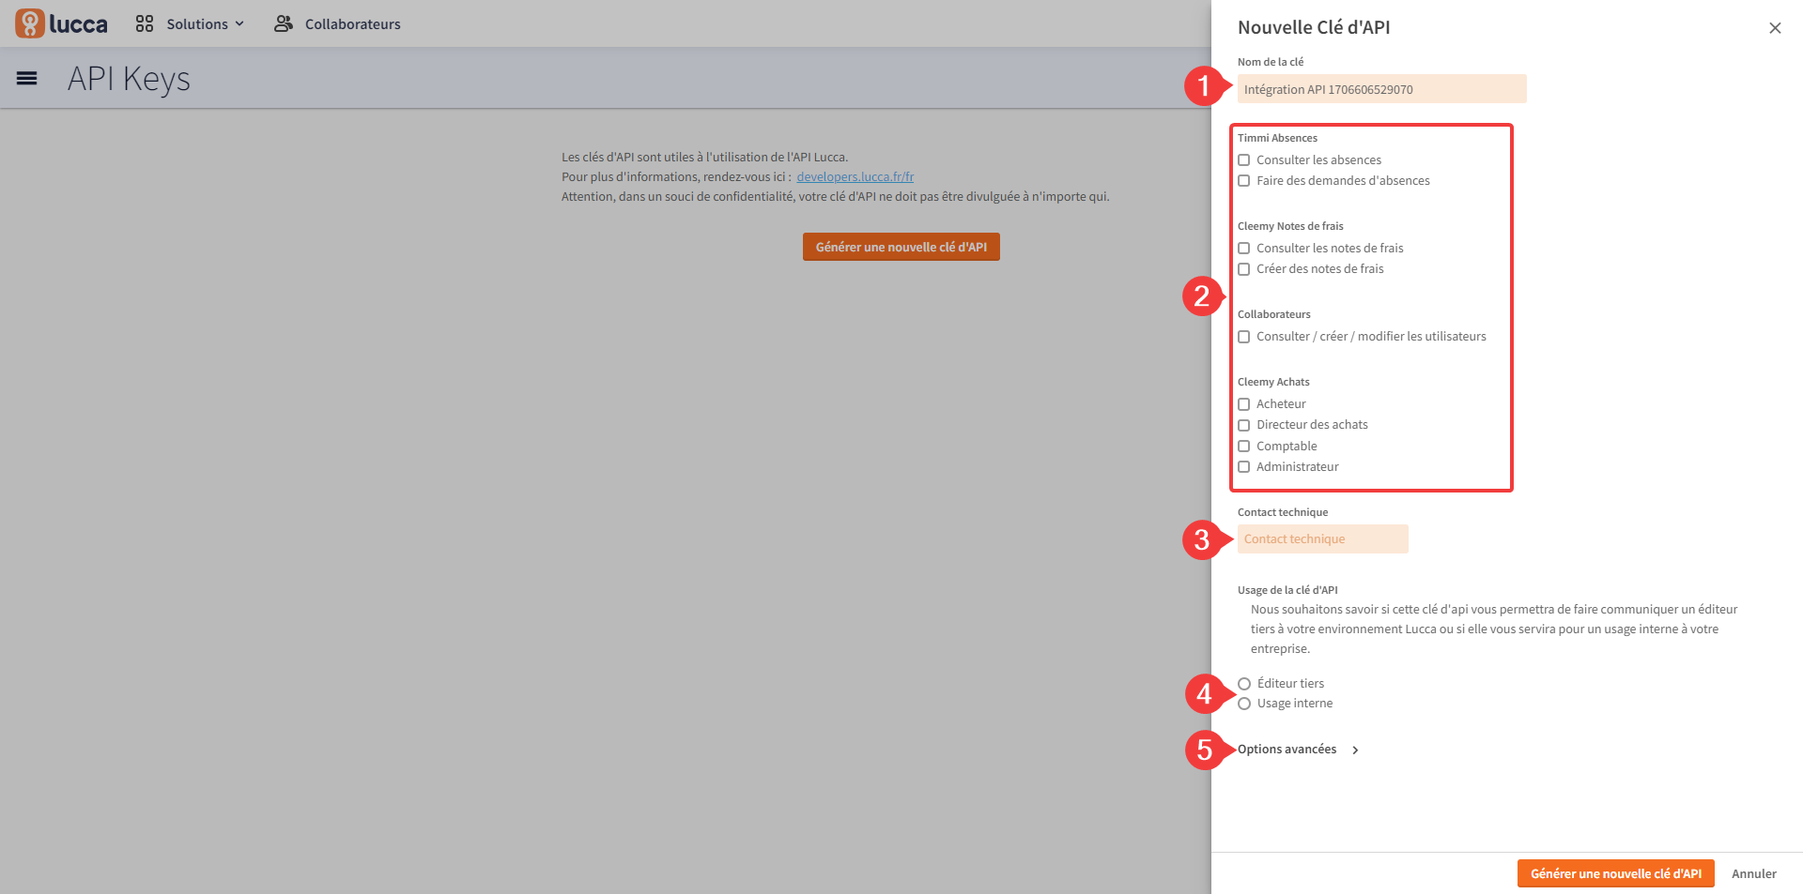Click the Collaborateurs people icon
Screen dimensions: 1803x894
pyautogui.click(x=283, y=23)
